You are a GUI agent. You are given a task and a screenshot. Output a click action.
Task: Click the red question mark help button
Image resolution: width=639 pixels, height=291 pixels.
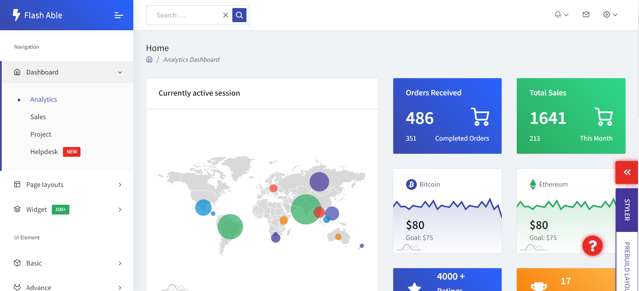(x=593, y=246)
